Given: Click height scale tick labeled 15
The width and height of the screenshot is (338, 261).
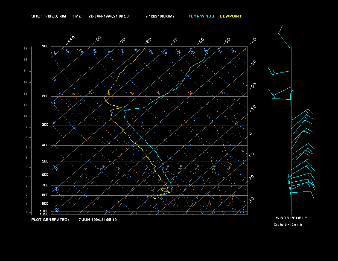Looking at the screenshot, I should point(26,60).
